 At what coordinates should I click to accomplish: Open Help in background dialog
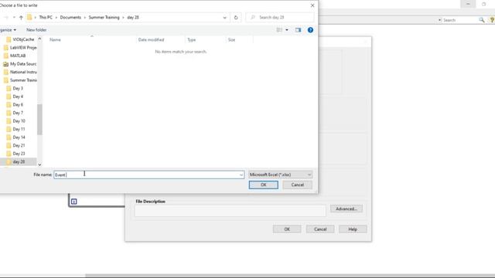point(353,229)
